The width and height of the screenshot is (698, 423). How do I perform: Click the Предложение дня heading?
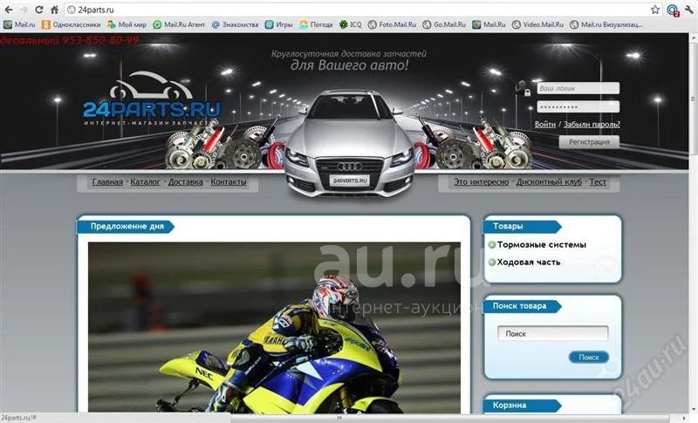coord(127,227)
